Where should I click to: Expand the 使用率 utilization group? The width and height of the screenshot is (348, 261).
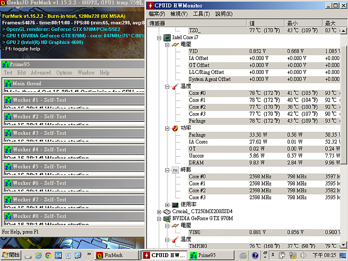167,205
